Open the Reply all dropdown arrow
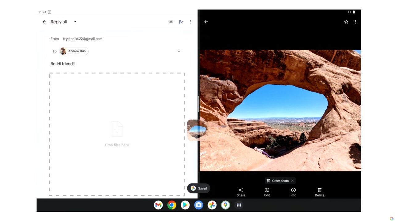This screenshot has height=221, width=395. click(75, 22)
